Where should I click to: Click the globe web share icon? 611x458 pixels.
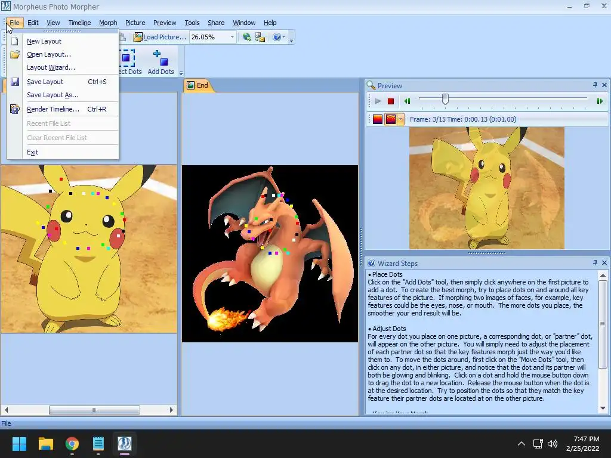[x=246, y=37]
